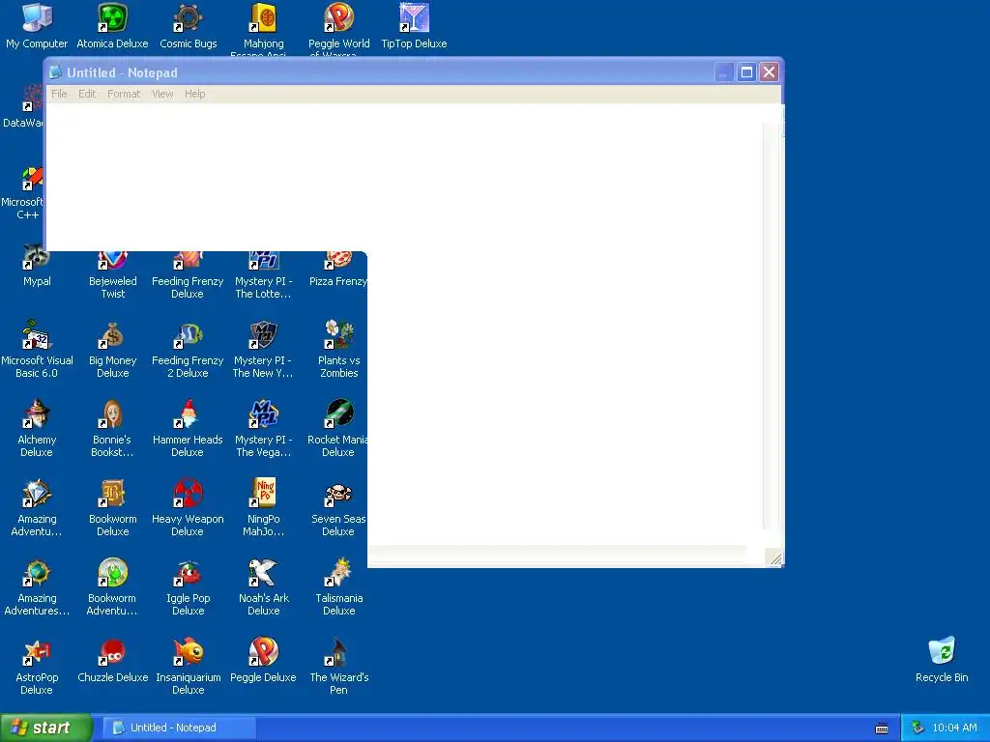Click the Notepad resize grip corner

[774, 557]
